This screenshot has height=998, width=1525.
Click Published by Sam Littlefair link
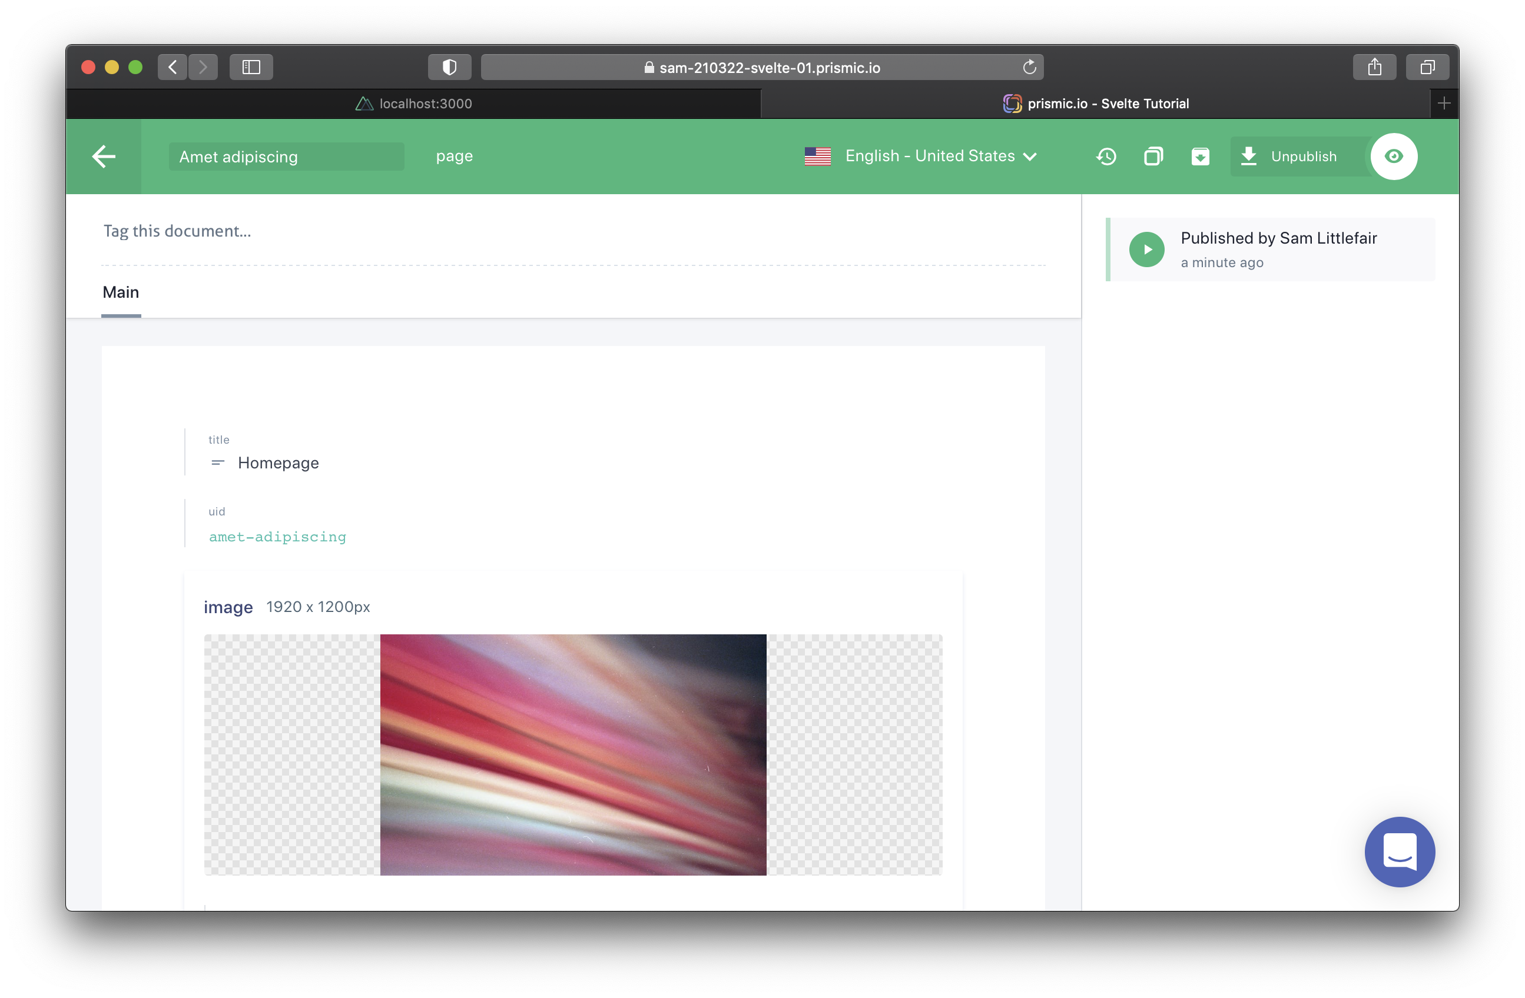coord(1279,237)
